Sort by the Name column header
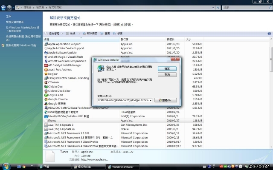This screenshot has width=273, height=170. point(81,40)
